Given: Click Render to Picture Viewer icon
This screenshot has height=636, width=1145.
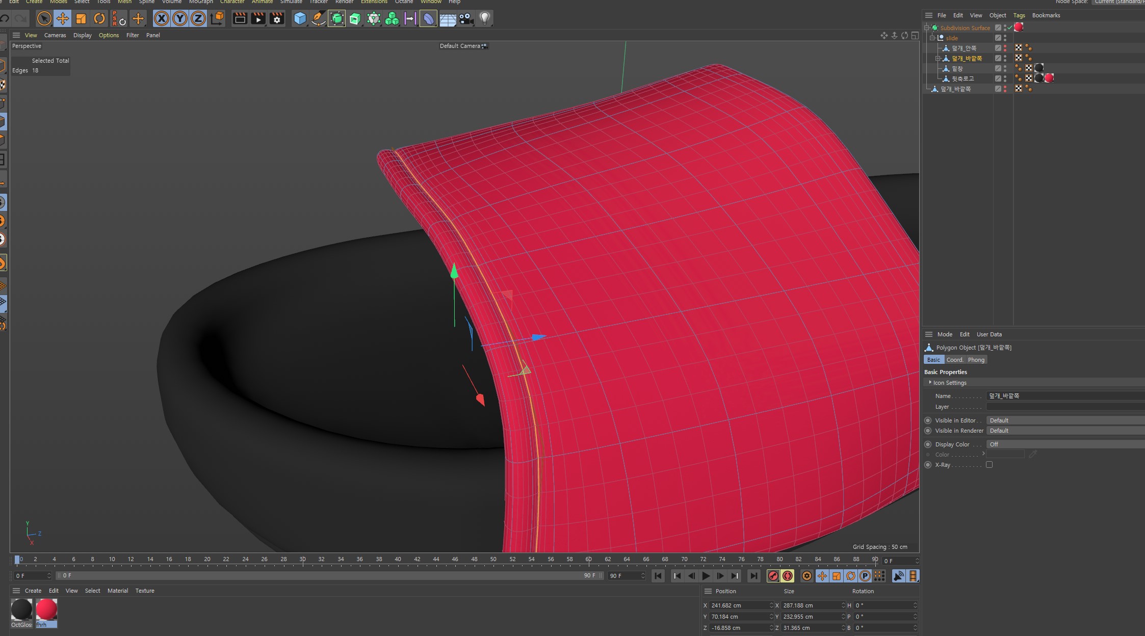Looking at the screenshot, I should (x=258, y=19).
